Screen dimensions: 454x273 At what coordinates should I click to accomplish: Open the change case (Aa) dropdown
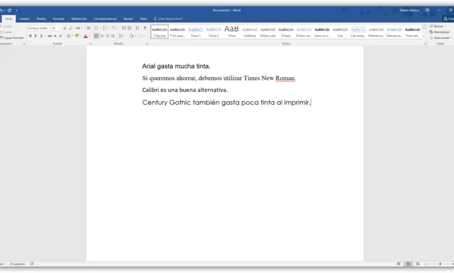pyautogui.click(x=79, y=28)
